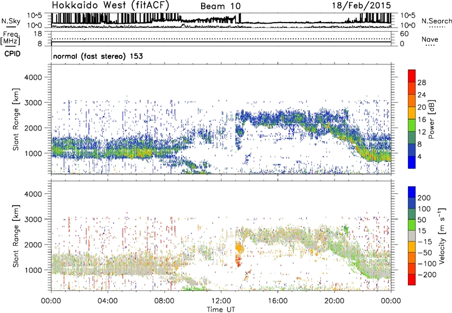Click the 'Slant Range [km]' label of the velocity panel
Screen dimensions: 452x313
(x=16, y=236)
